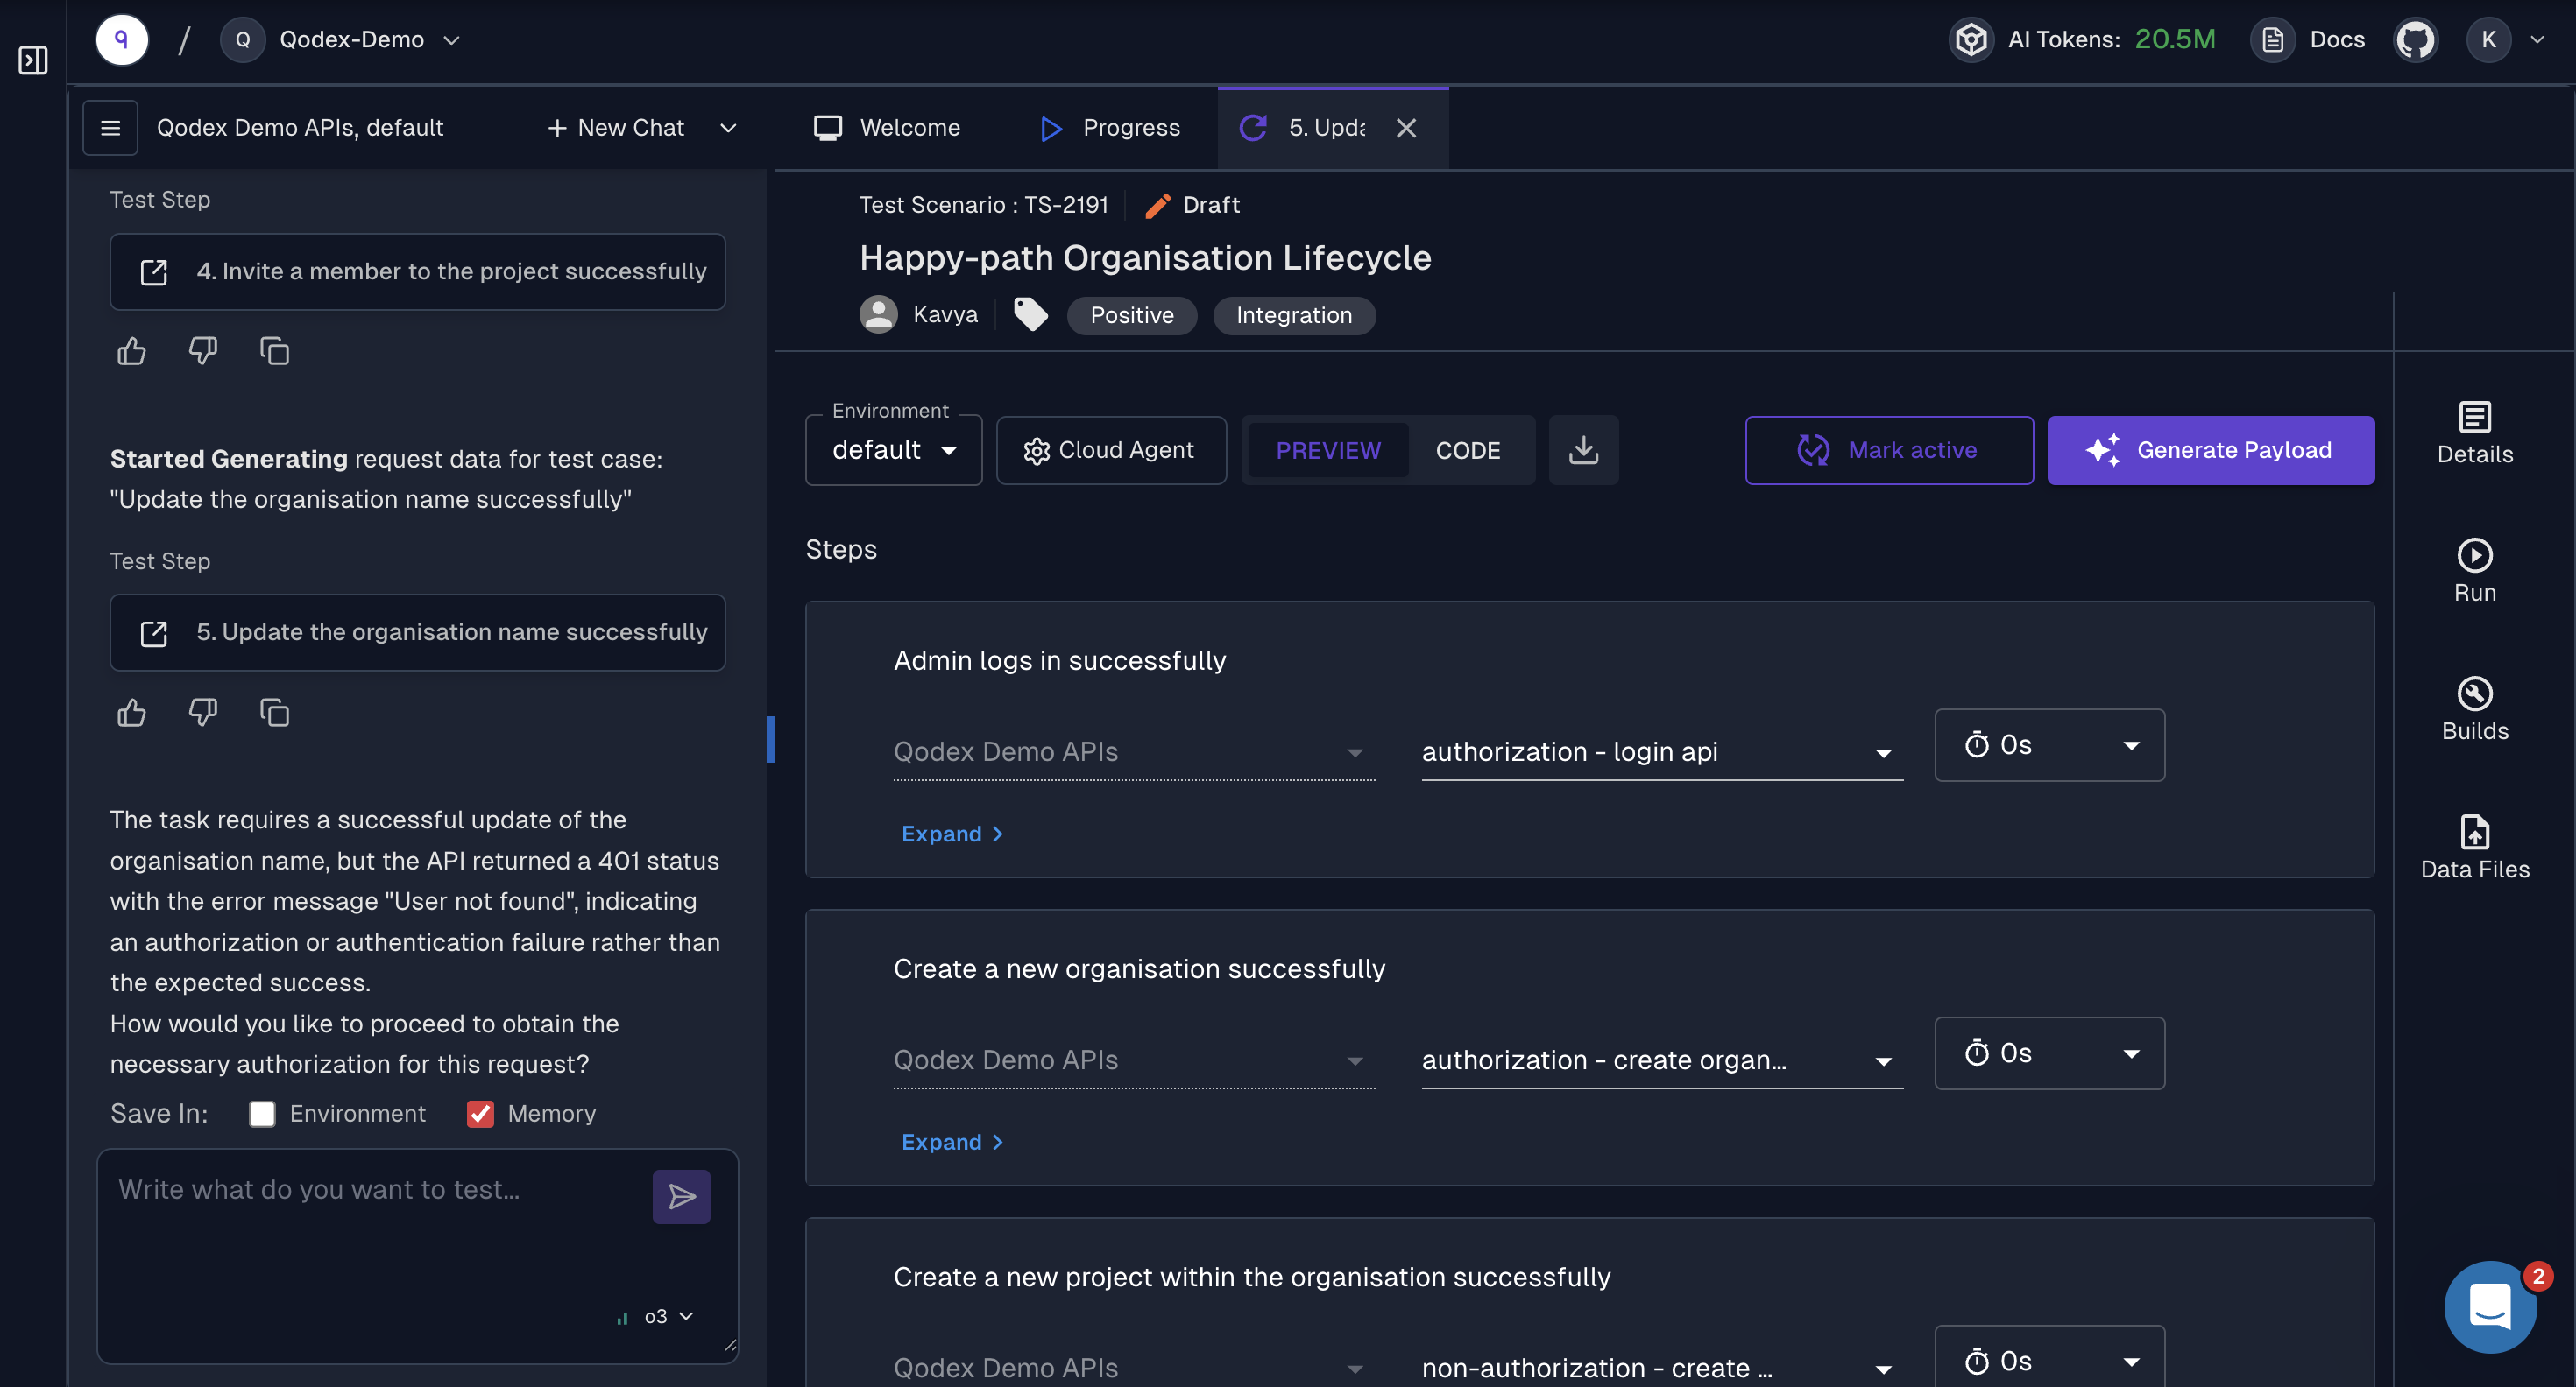Check the Environment save checkbox
This screenshot has width=2576, height=1387.
pyautogui.click(x=262, y=1114)
